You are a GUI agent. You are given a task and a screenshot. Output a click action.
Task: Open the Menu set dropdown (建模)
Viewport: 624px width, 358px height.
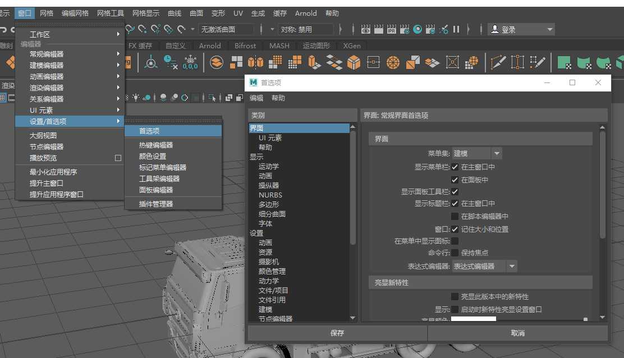[477, 153]
